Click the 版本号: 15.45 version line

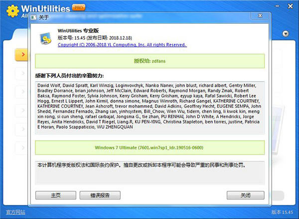point(95,38)
